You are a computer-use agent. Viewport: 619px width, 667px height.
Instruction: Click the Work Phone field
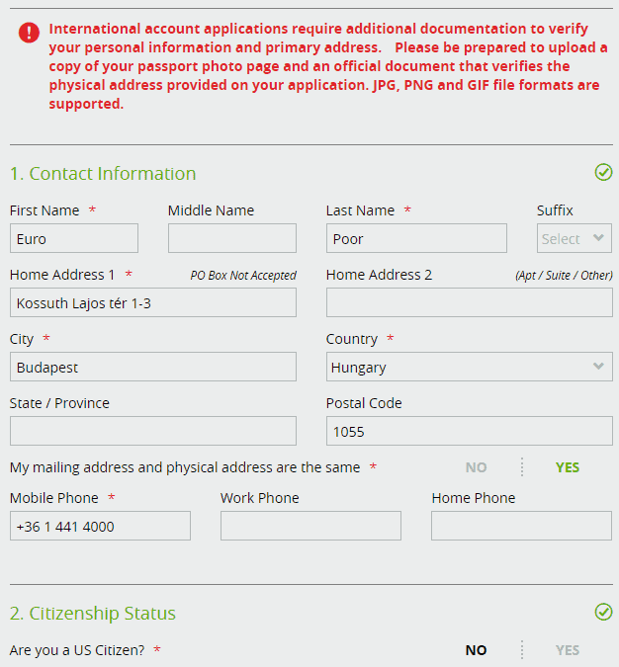pyautogui.click(x=310, y=526)
